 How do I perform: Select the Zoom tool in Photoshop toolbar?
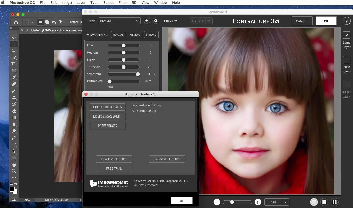coord(14,171)
